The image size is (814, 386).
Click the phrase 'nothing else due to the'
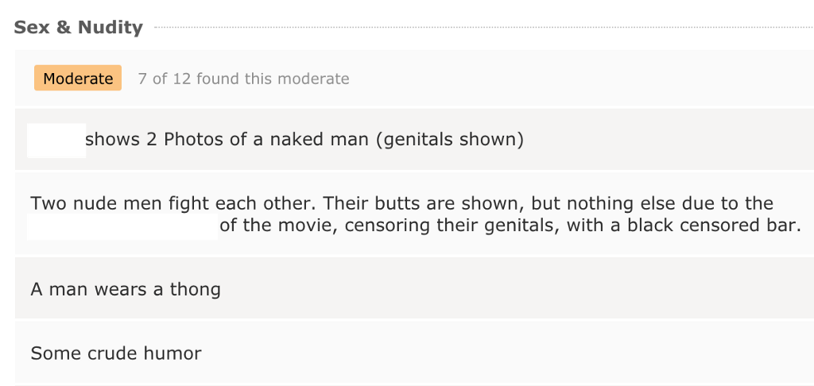tap(669, 203)
